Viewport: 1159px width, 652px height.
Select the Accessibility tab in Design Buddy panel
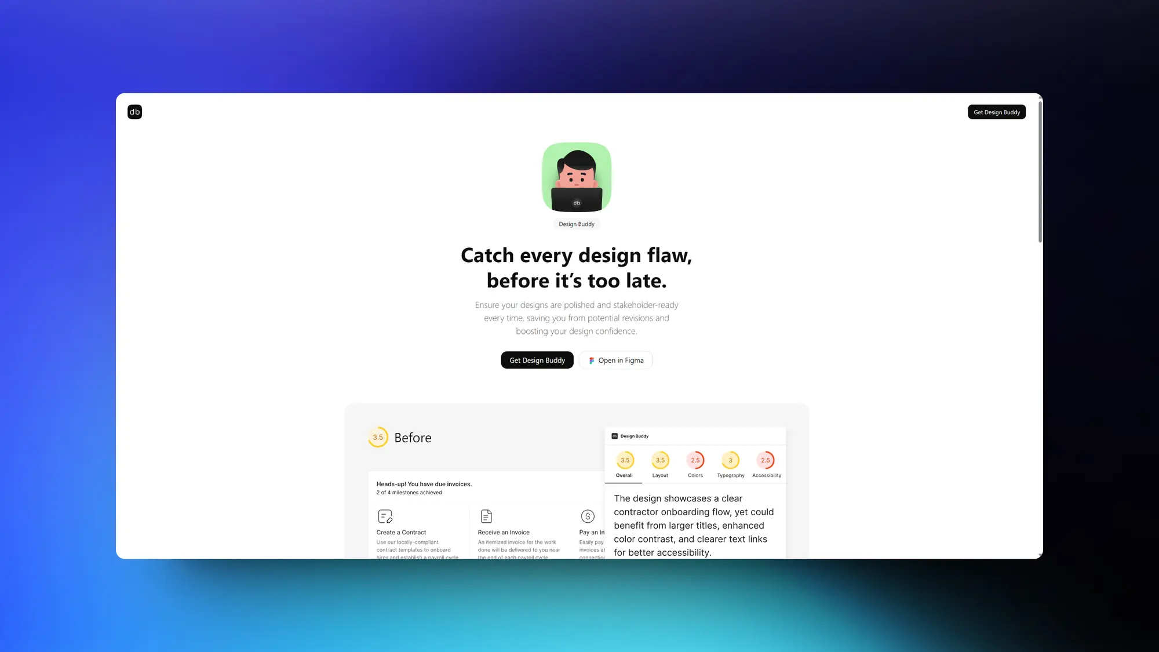766,466
